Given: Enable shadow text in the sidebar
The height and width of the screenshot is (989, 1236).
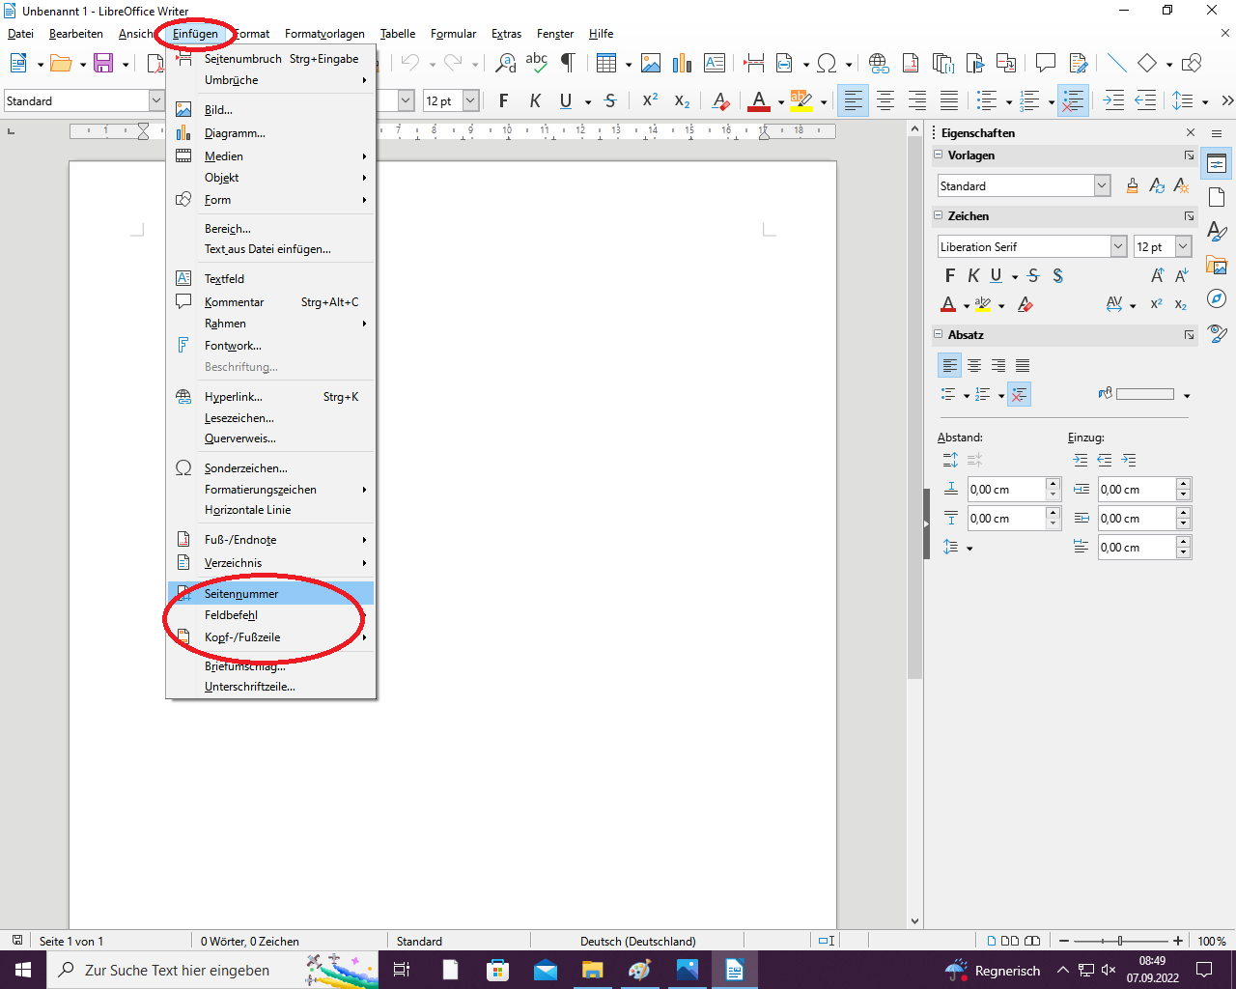Looking at the screenshot, I should [x=1058, y=276].
